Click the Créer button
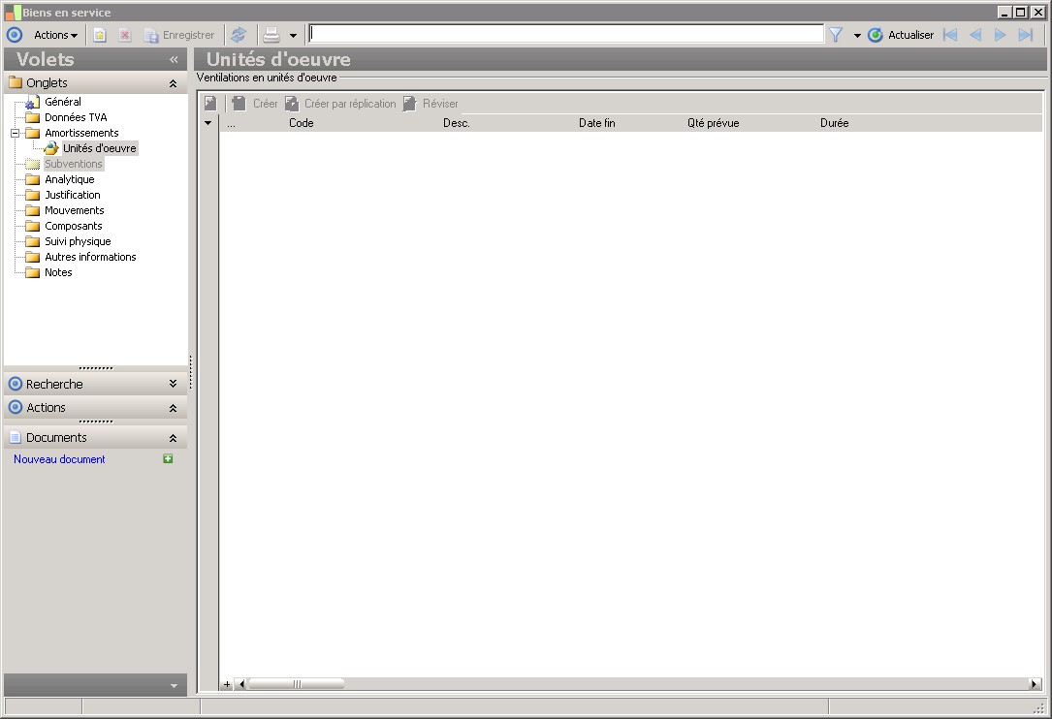The image size is (1052, 719). pyautogui.click(x=254, y=104)
